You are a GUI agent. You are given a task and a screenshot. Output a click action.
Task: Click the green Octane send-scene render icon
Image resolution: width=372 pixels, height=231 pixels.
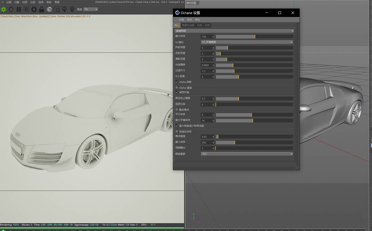(4, 9)
